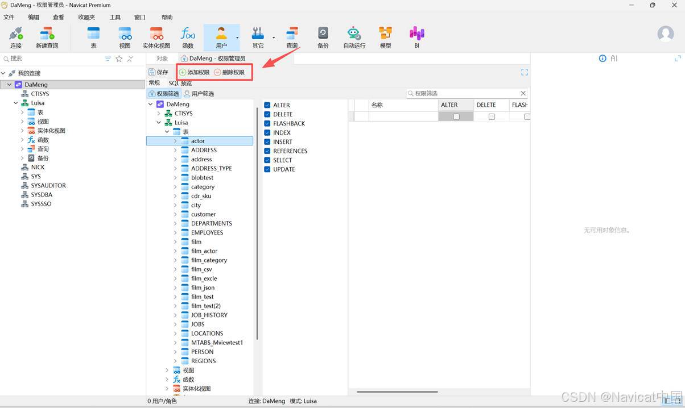Select the 视图 view toolbar icon
Image resolution: width=685 pixels, height=408 pixels.
point(125,37)
